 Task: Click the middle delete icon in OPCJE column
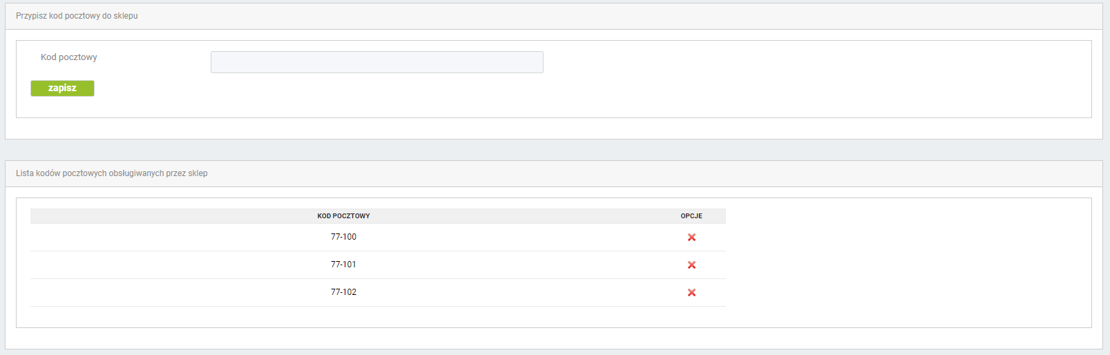[x=691, y=265]
